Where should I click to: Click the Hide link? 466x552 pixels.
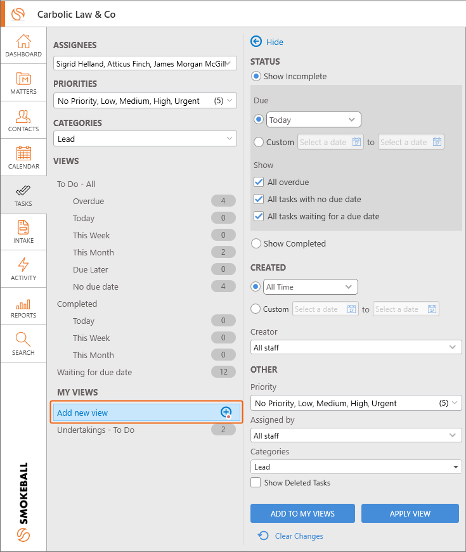click(275, 42)
